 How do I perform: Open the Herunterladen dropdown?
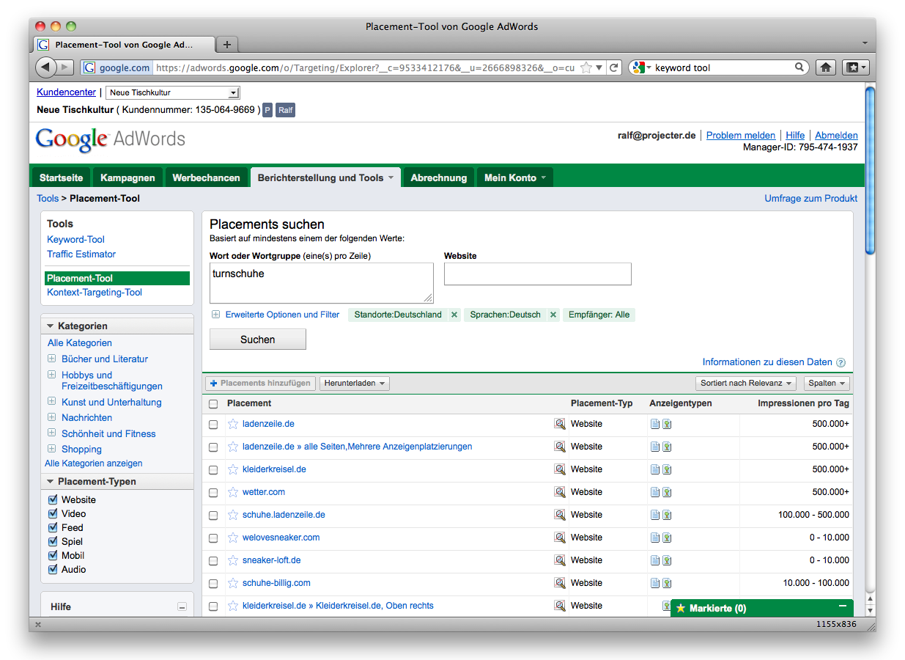355,384
